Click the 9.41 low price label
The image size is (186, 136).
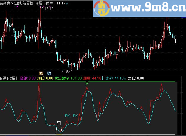pyautogui.click(x=69, y=71)
